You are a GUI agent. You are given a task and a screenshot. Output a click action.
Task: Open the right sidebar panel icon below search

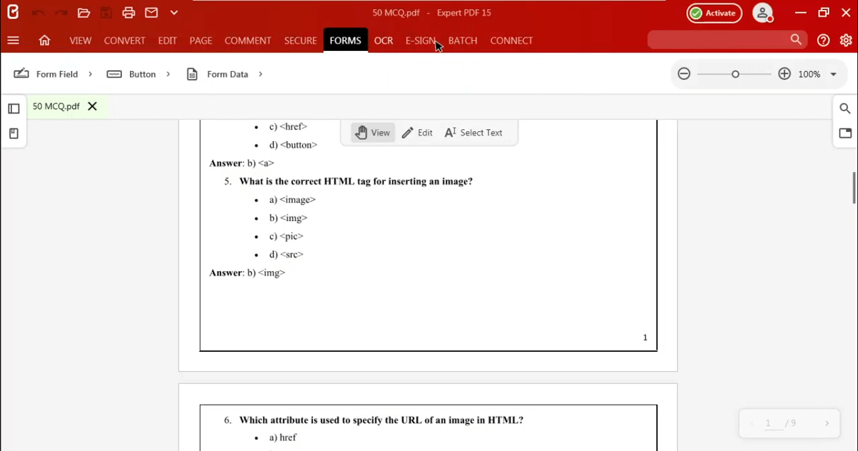(845, 133)
